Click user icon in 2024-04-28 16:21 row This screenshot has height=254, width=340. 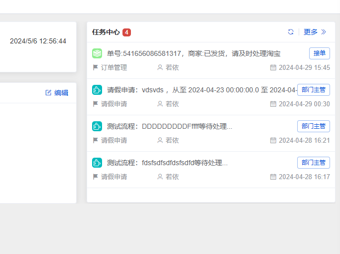160,140
